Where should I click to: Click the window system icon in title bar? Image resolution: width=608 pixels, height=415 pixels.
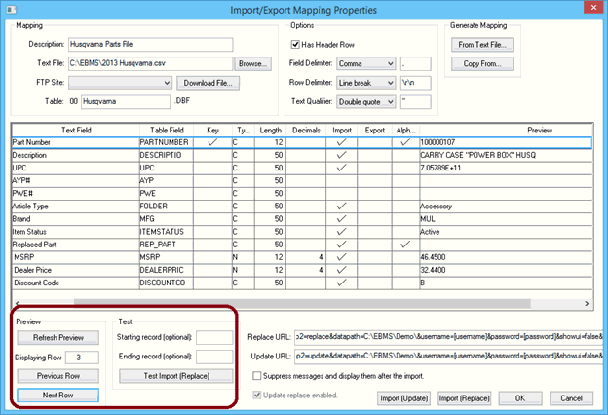(x=12, y=9)
